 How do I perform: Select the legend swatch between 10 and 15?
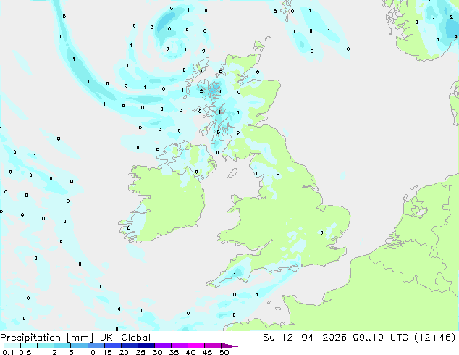click(96, 346)
